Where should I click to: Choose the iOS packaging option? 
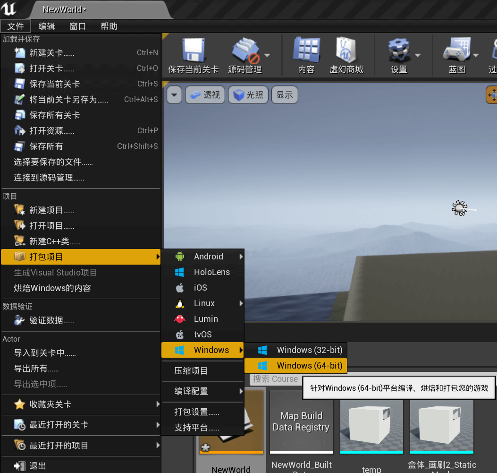pos(202,287)
